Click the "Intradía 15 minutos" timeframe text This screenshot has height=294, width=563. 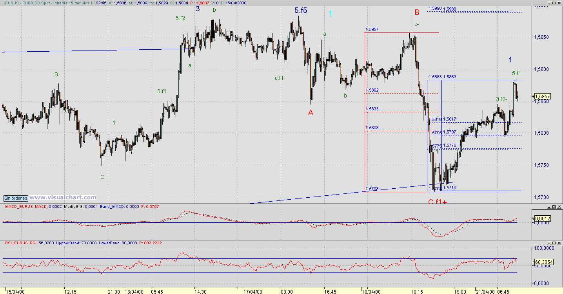(x=71, y=3)
